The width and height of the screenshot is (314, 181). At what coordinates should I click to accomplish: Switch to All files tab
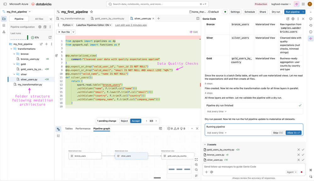coord(39,19)
